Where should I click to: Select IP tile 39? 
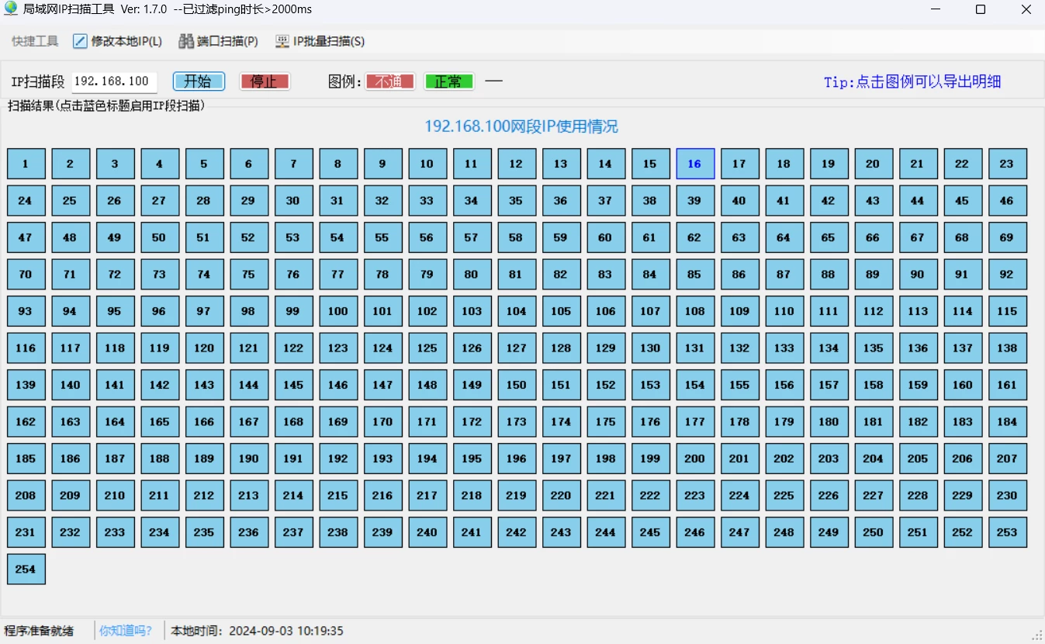(694, 200)
